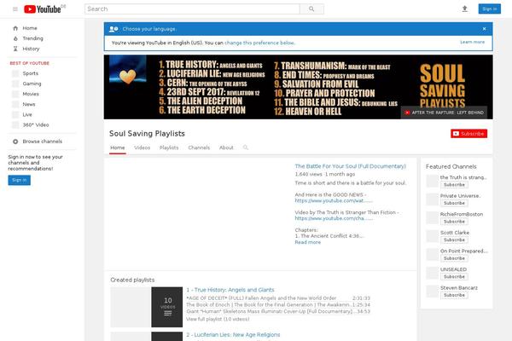
Task: Open the GOOD NEWS youtube.com/wat link
Action: (x=334, y=200)
